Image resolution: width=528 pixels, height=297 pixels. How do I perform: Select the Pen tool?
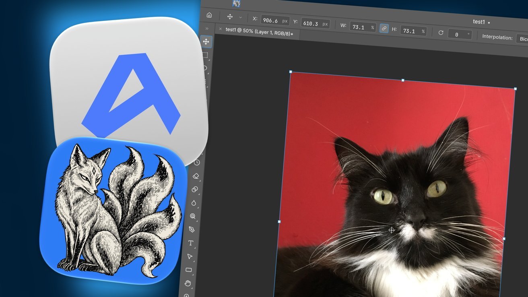(x=192, y=229)
